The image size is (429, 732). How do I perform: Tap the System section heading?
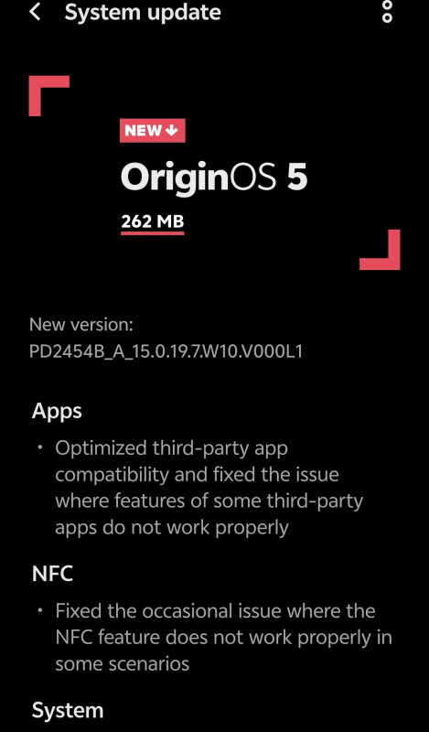click(68, 711)
